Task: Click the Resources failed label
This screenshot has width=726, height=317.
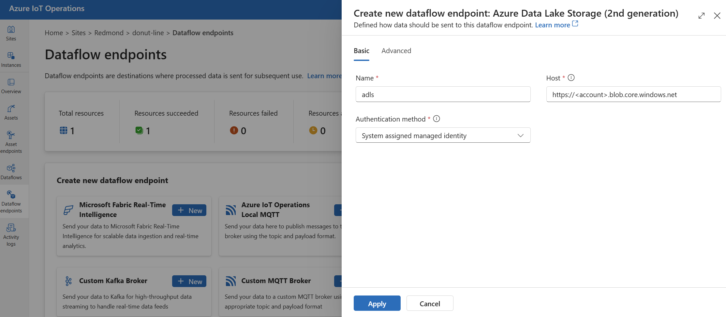Action: coord(253,113)
